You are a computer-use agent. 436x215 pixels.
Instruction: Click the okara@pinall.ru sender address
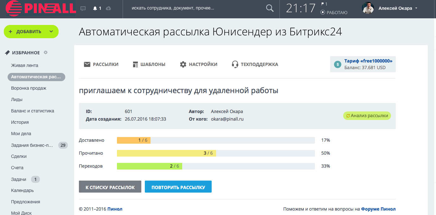click(x=227, y=119)
